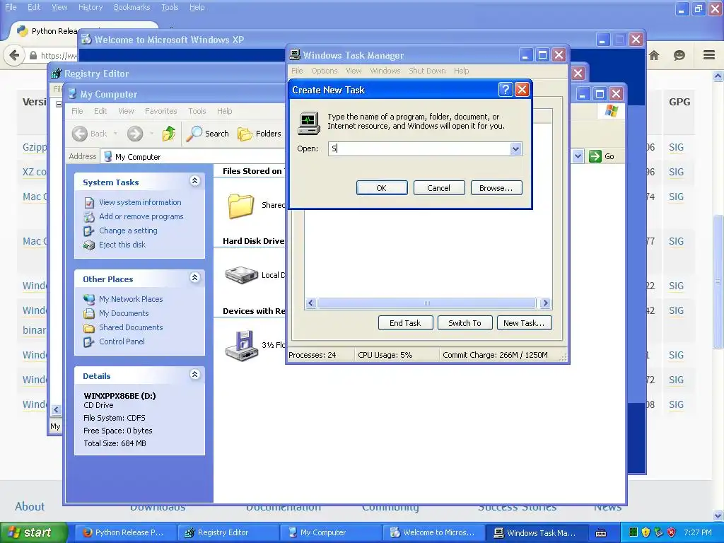
Task: Select the 3½ Floppy drive icon
Action: pos(241,345)
